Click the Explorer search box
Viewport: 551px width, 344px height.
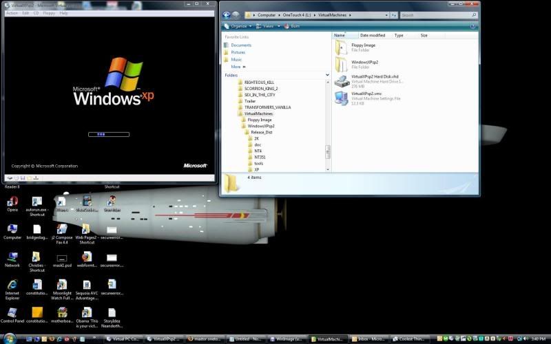(438, 15)
